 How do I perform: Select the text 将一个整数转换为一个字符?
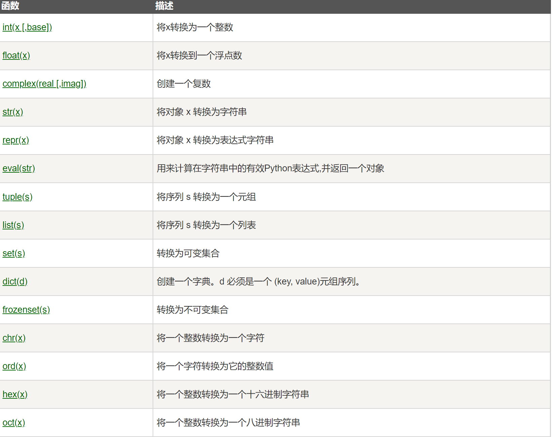pos(211,338)
